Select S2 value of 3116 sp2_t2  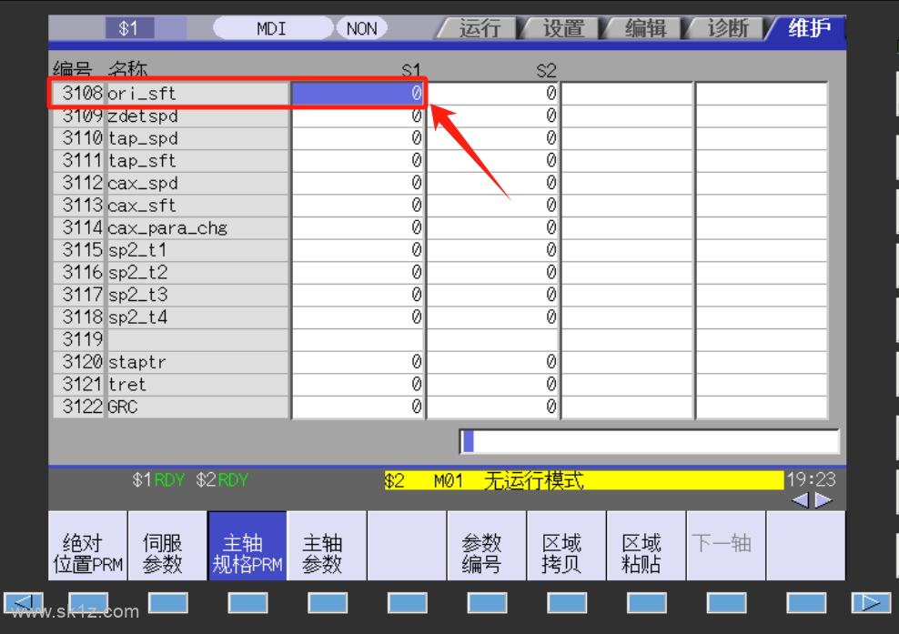pos(493,272)
